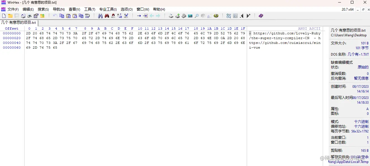370x166 pixels.
Task: Go to offset with the blue right arrow icon
Action: [x=139, y=16]
